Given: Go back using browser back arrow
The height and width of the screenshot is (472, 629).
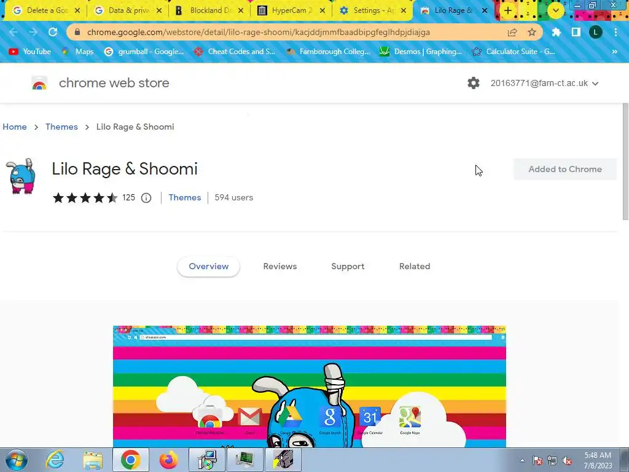Looking at the screenshot, I should [x=14, y=32].
